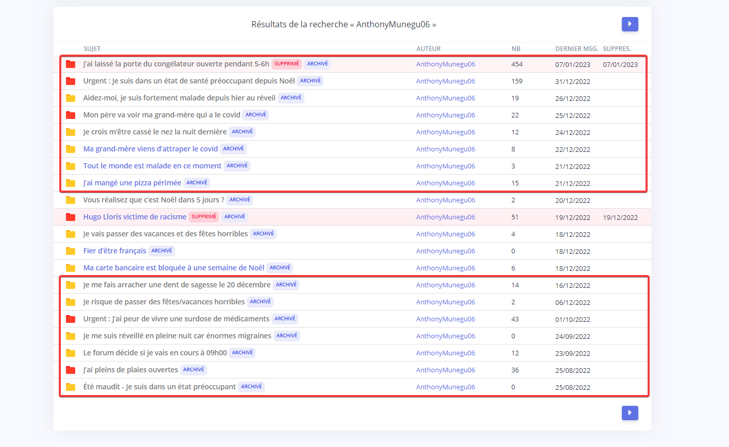The width and height of the screenshot is (729, 447).
Task: Click the SUPPRIMÉ badge on congélateur topic
Action: pyautogui.click(x=286, y=64)
